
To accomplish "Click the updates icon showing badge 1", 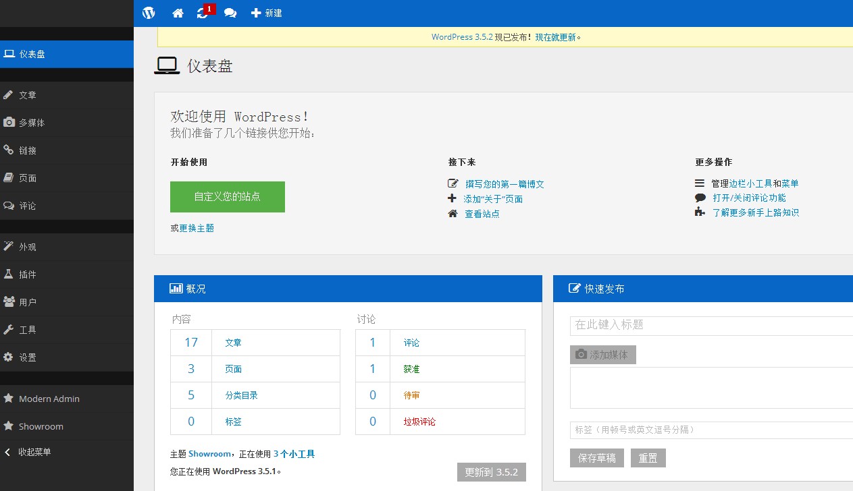I will tap(203, 13).
